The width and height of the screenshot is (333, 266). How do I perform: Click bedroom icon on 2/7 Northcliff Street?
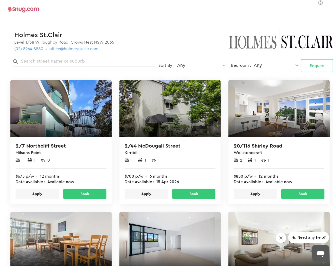coord(18,160)
